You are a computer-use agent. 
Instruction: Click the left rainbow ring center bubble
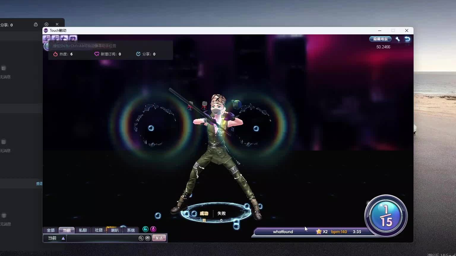tap(151, 128)
